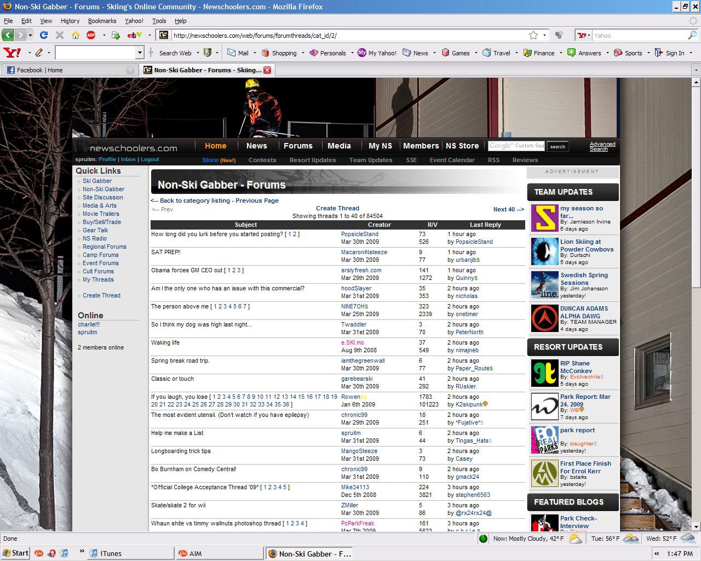Open Advanced Search link

tap(602, 146)
